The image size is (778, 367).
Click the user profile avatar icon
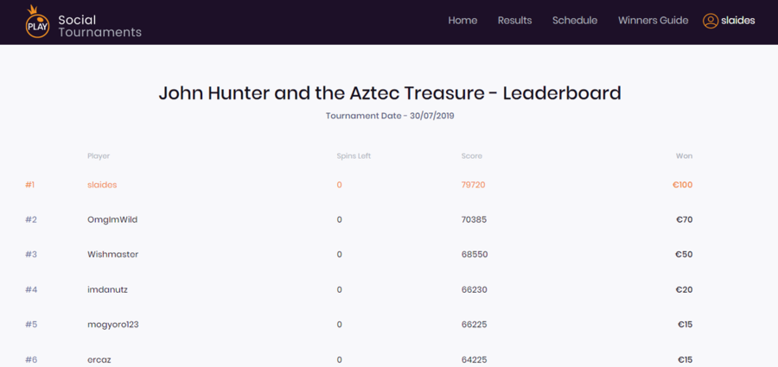tap(711, 21)
